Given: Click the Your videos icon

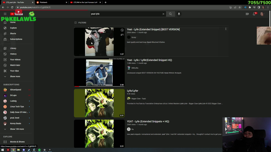Looking at the screenshot, I should [x=5, y=60].
